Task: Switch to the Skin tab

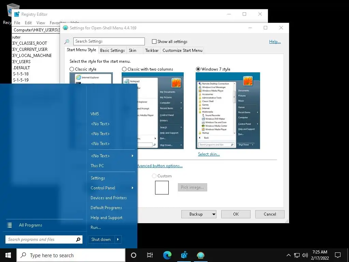Action: click(x=133, y=50)
